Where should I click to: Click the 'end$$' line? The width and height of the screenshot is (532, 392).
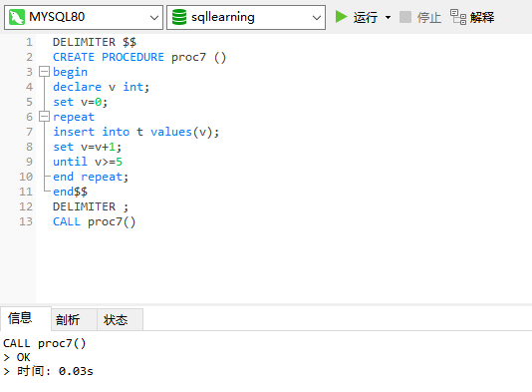(70, 192)
